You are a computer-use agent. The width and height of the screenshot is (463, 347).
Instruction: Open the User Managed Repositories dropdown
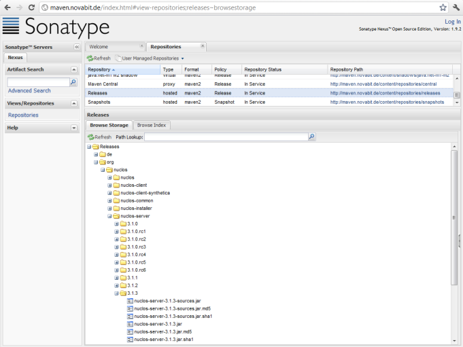[x=150, y=58]
